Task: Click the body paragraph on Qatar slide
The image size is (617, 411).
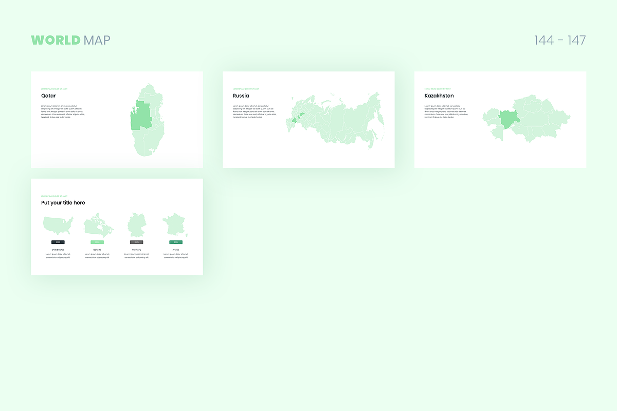Action: click(63, 111)
